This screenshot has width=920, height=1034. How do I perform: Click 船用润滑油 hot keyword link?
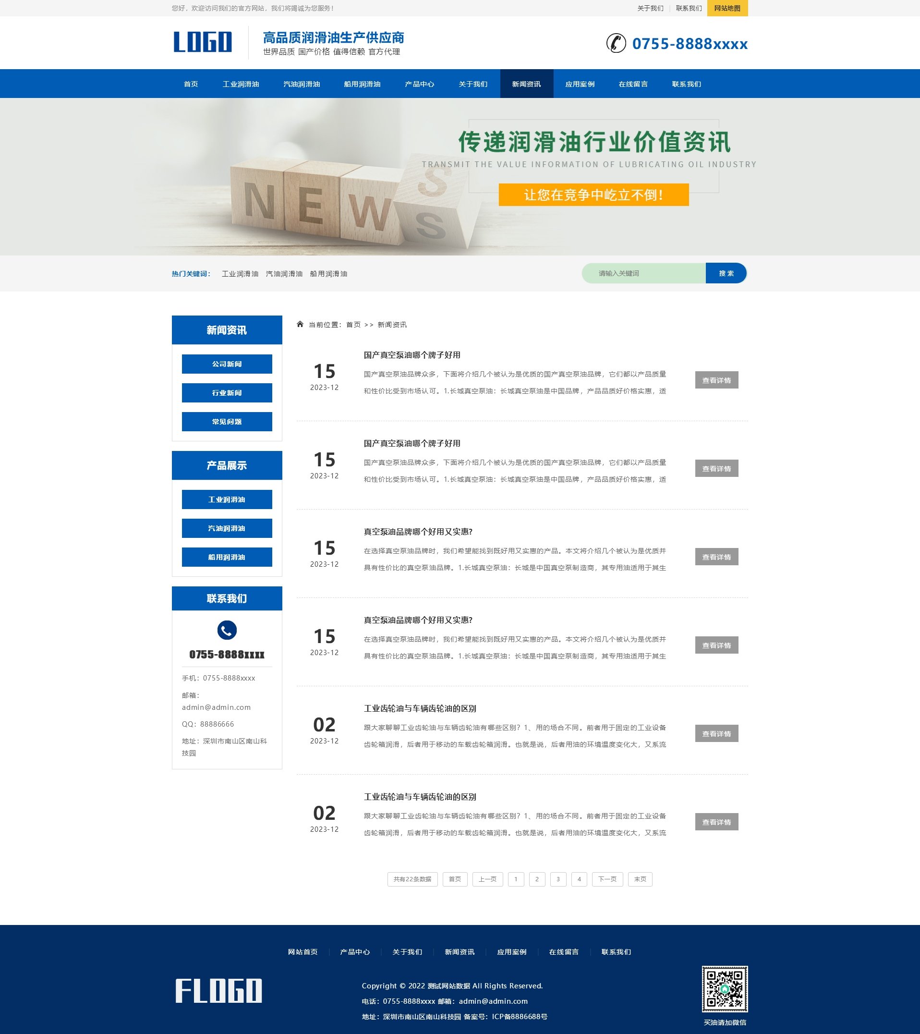(x=329, y=274)
